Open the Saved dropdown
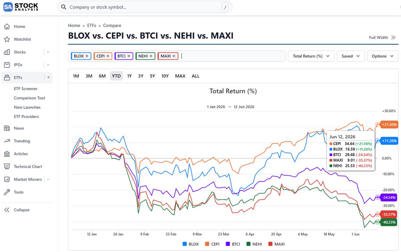Image resolution: width=401 pixels, height=252 pixels. (x=351, y=56)
